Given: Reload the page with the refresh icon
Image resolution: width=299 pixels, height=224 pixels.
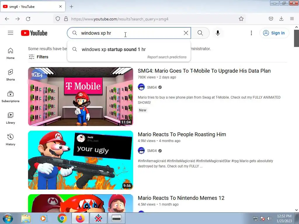Looking at the screenshot, I should tap(28, 19).
